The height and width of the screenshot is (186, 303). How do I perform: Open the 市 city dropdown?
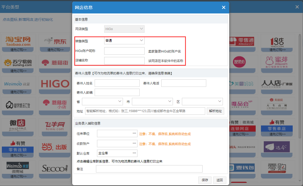point(152,102)
